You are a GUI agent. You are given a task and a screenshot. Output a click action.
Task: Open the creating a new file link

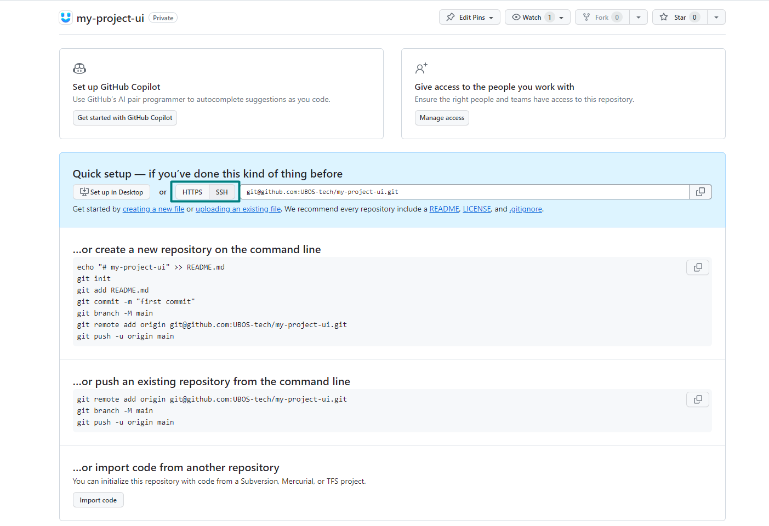point(153,209)
